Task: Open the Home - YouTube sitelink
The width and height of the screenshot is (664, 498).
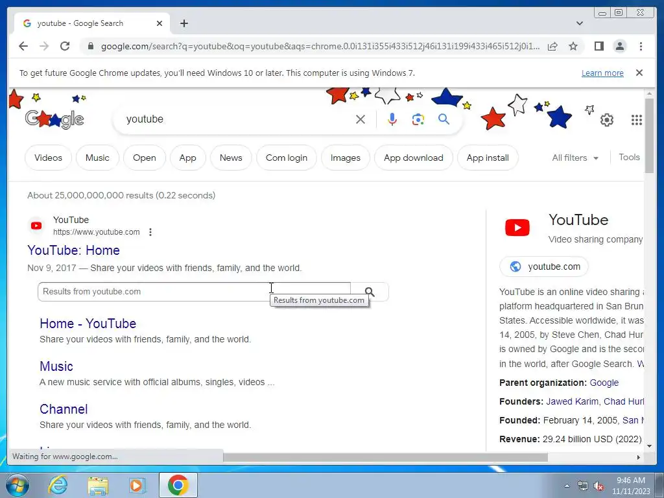Action: pyautogui.click(x=88, y=324)
